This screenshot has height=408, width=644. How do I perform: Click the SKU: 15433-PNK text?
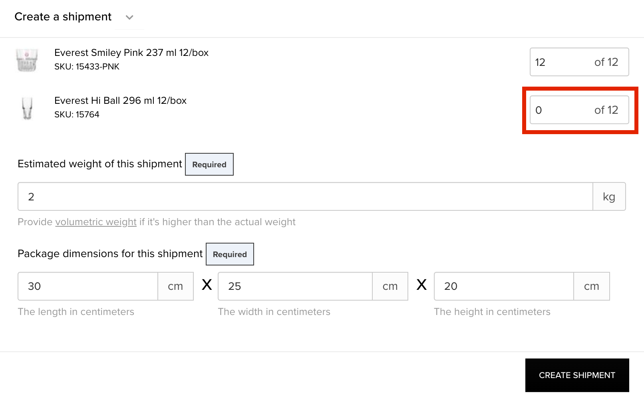(x=87, y=67)
